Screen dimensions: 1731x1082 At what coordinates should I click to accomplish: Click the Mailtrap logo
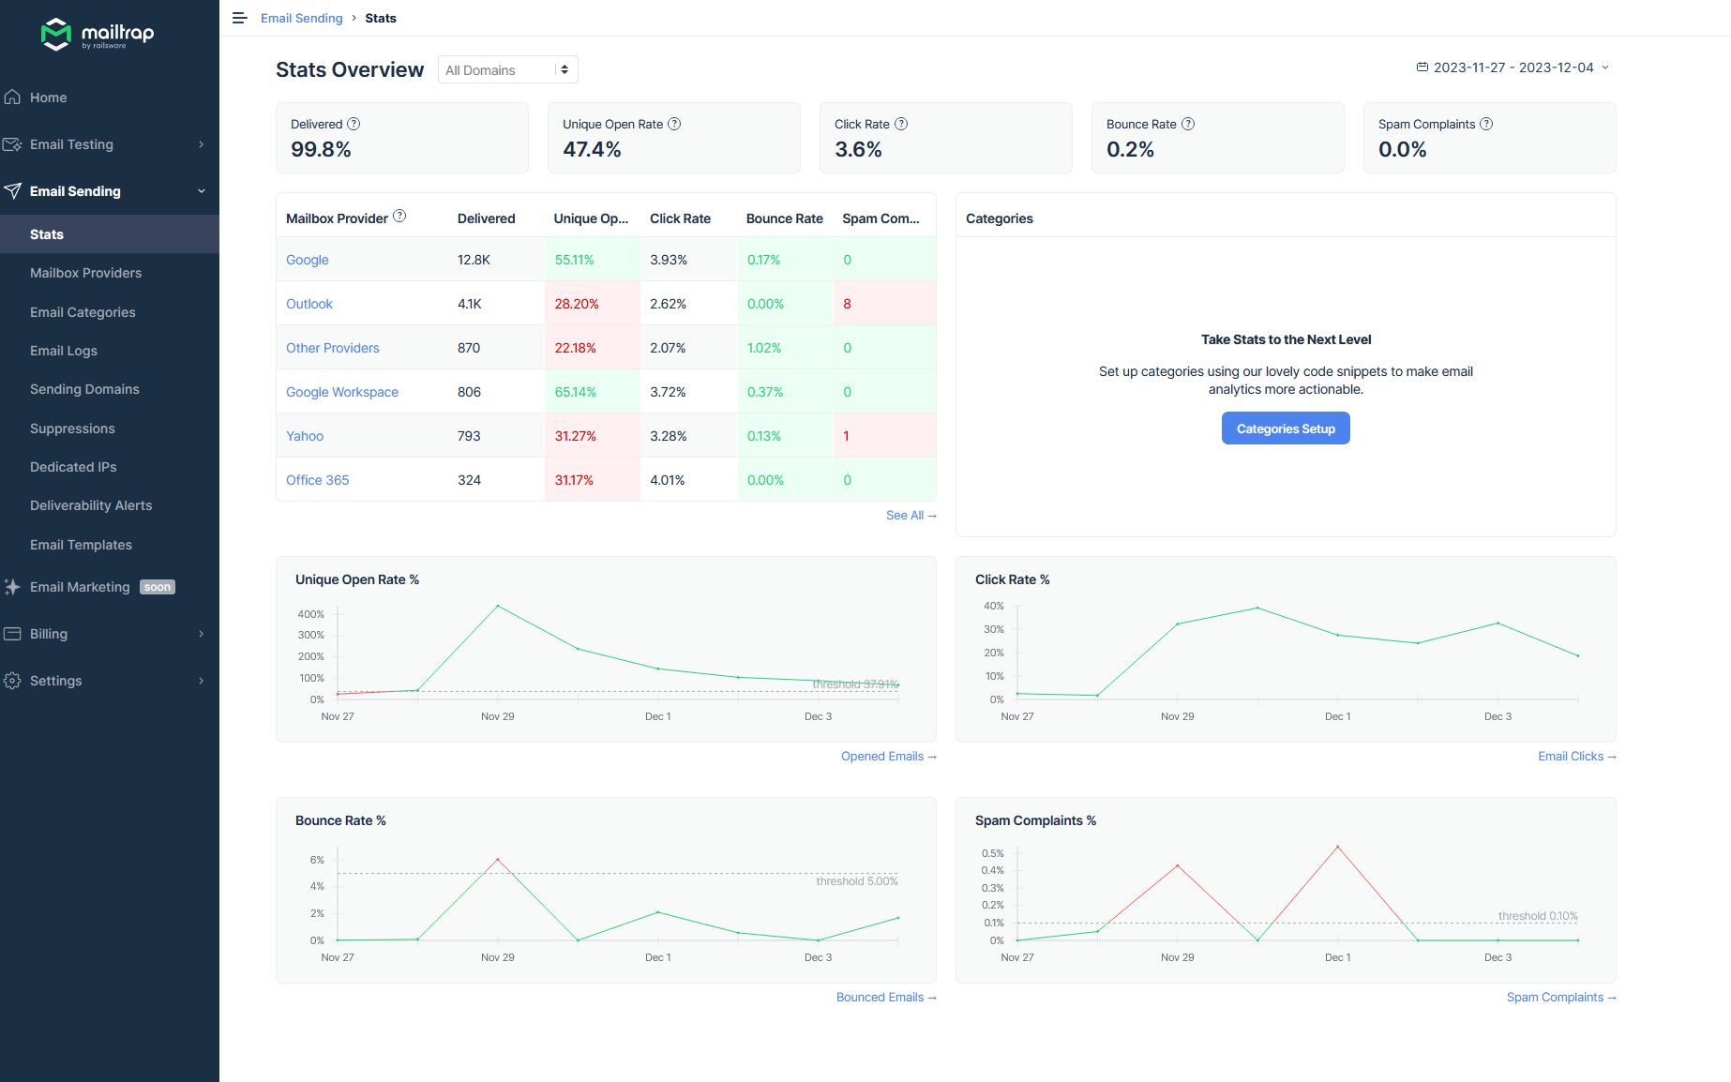[98, 34]
